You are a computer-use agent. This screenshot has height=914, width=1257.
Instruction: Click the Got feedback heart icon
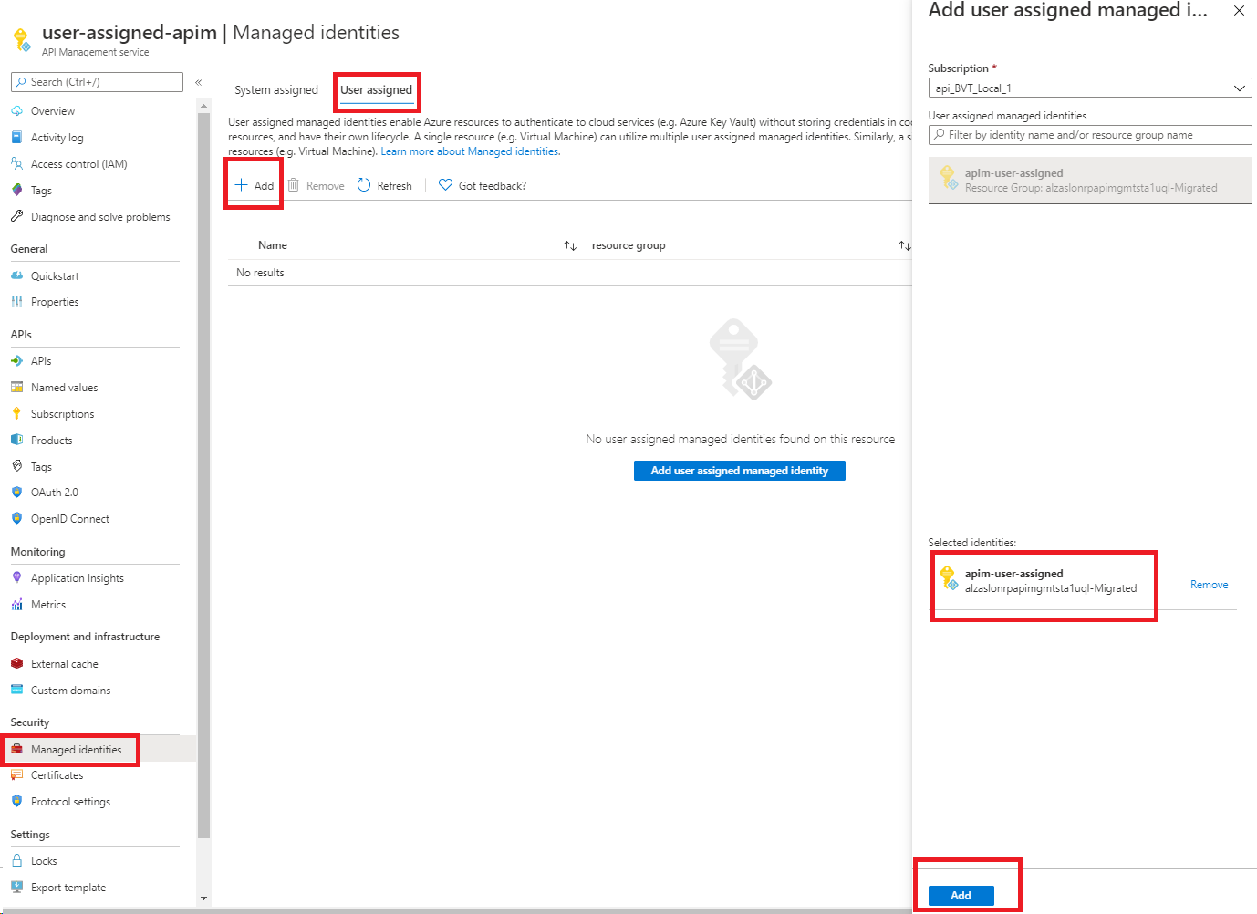[445, 185]
